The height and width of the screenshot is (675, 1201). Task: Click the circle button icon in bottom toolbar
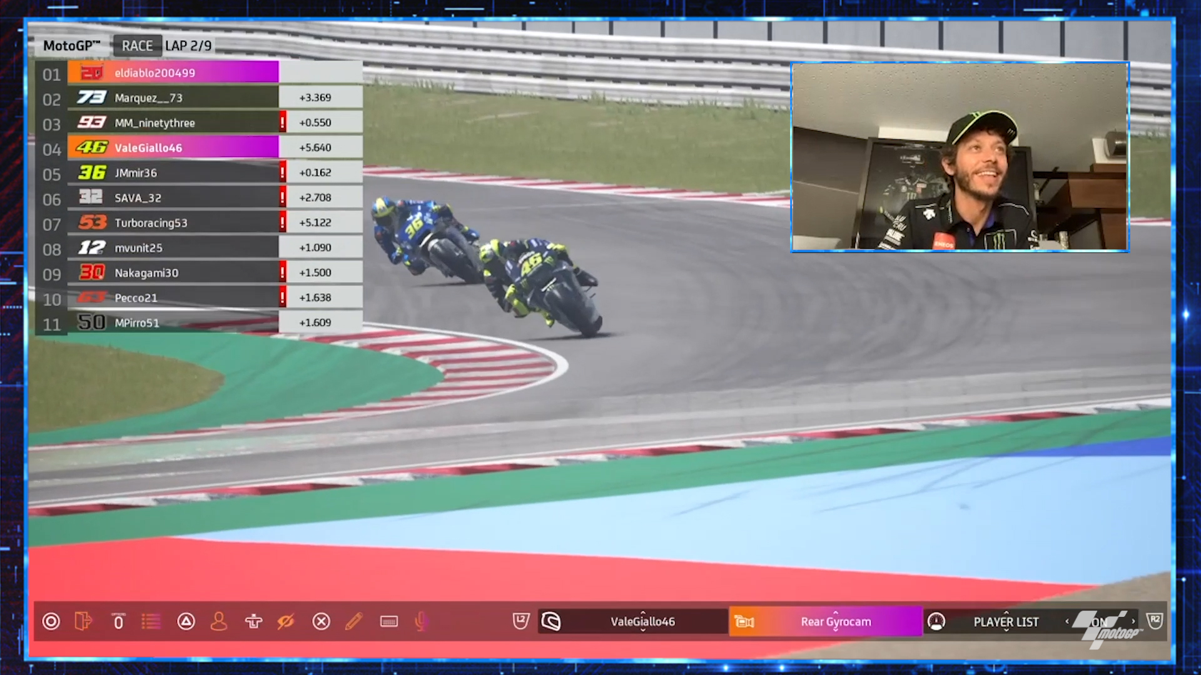click(x=51, y=621)
